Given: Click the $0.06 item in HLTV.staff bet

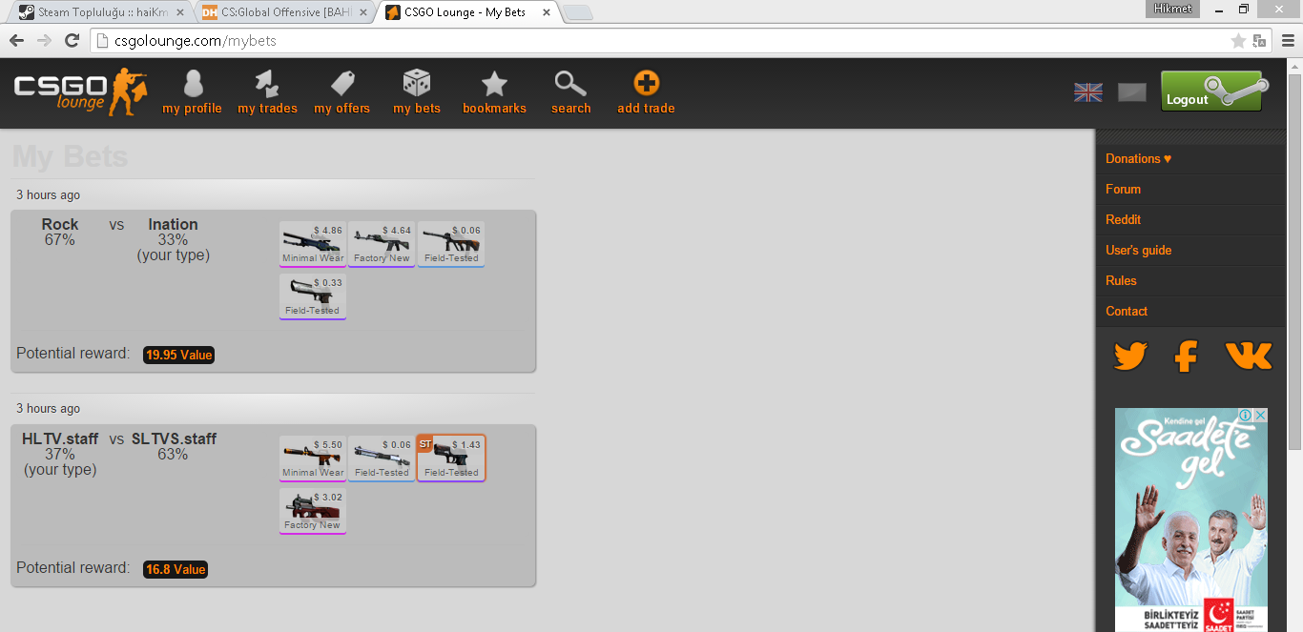Looking at the screenshot, I should pyautogui.click(x=382, y=459).
